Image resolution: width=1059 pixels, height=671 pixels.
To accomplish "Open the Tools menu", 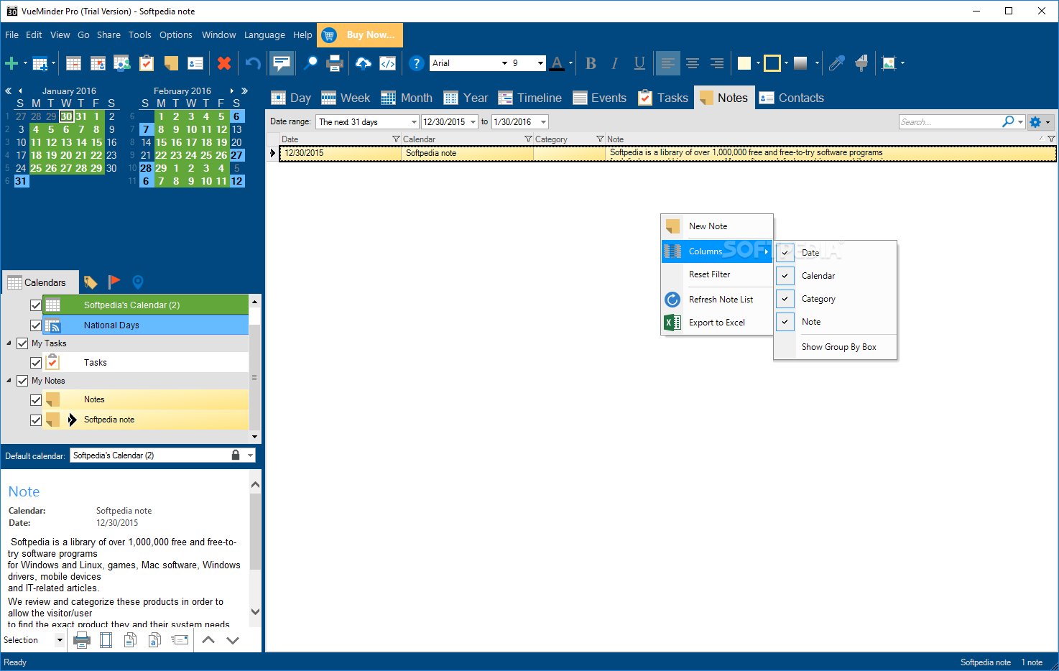I will tap(139, 34).
